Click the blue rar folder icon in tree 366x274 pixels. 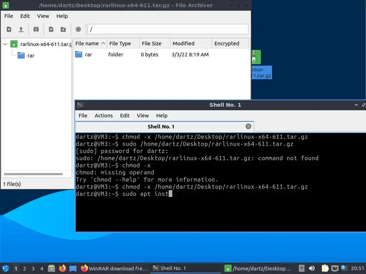(21, 55)
